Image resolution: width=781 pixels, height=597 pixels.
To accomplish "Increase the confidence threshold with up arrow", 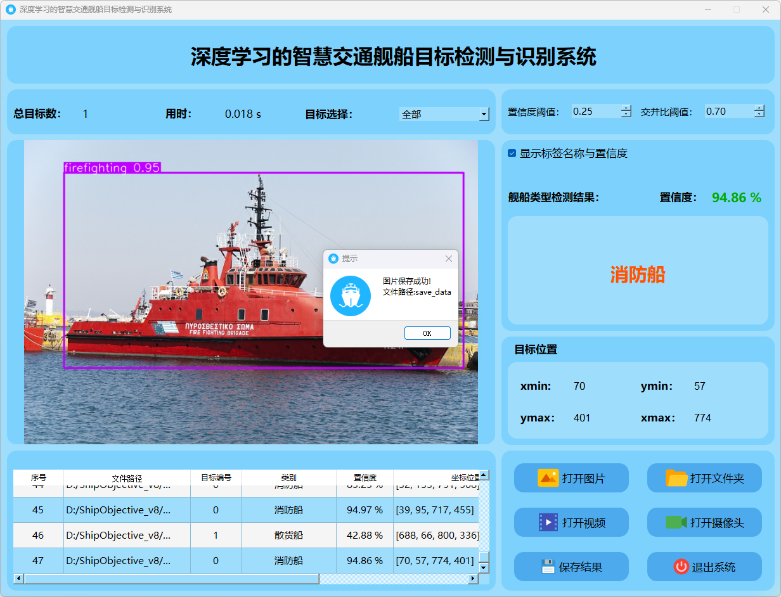I will pos(626,108).
